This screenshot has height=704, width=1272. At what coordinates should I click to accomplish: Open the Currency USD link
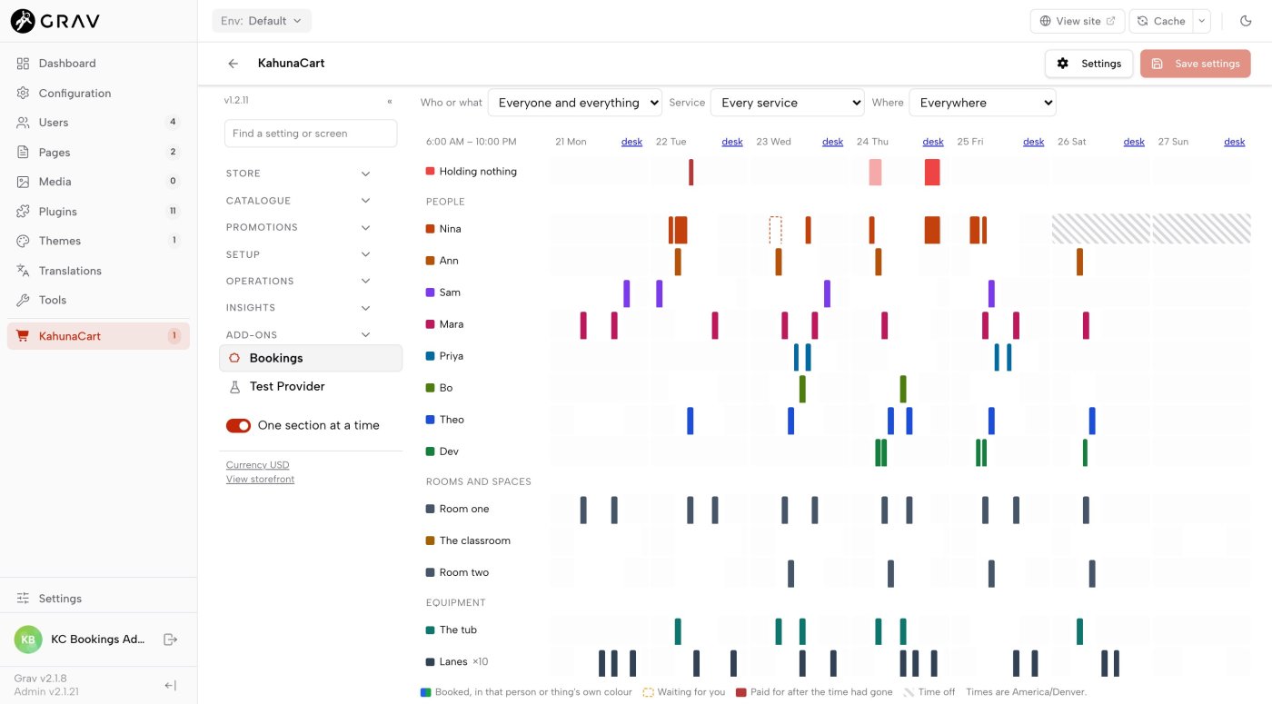(257, 465)
